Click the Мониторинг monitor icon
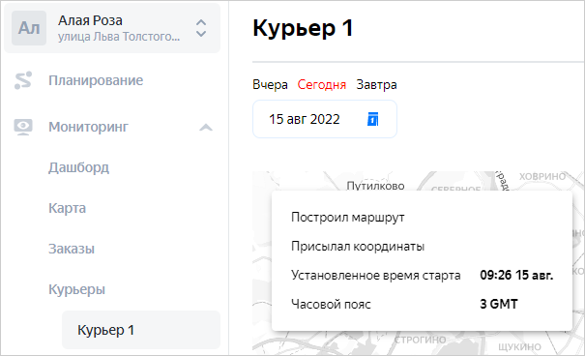This screenshot has width=585, height=356. click(23, 127)
